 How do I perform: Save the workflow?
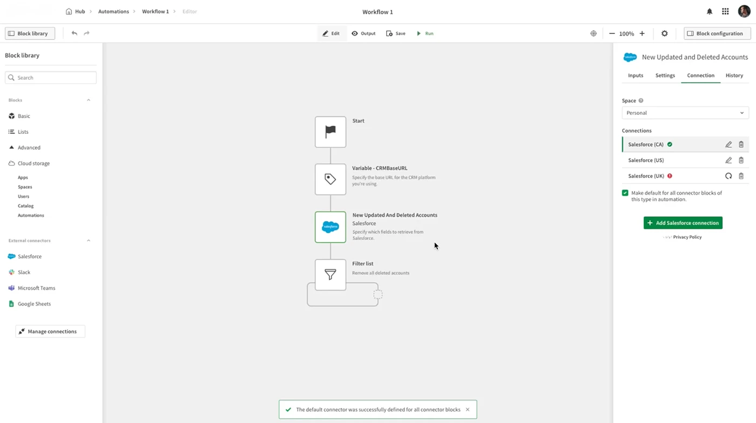(396, 33)
